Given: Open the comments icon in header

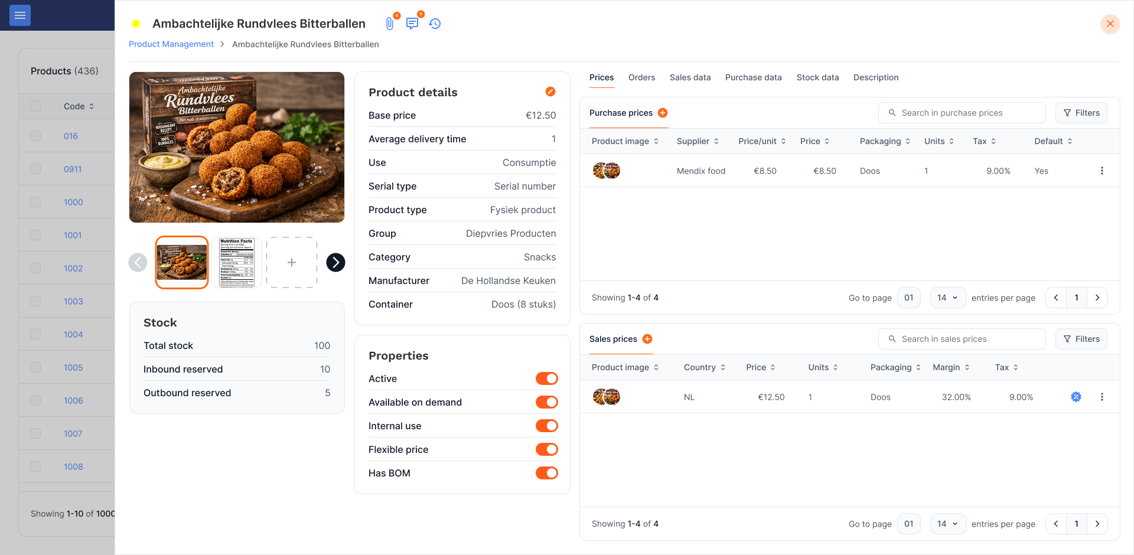Looking at the screenshot, I should [412, 24].
